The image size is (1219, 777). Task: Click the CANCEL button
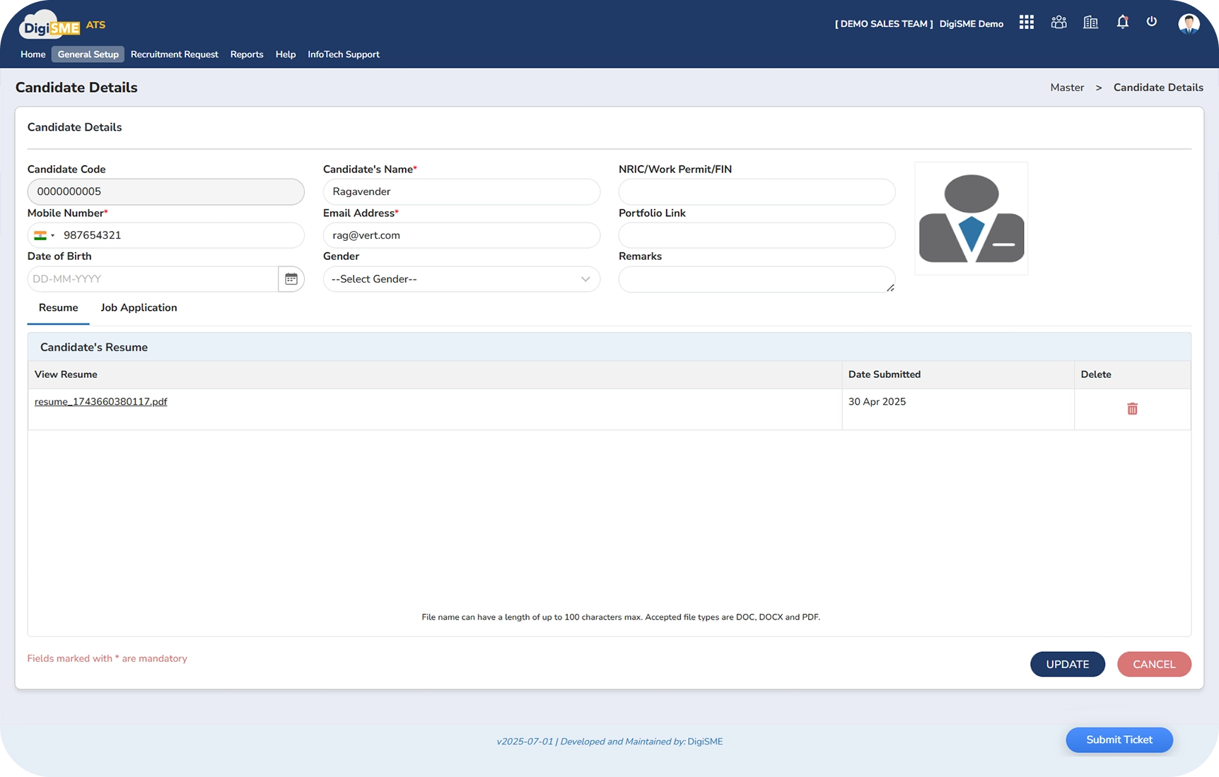[1154, 664]
